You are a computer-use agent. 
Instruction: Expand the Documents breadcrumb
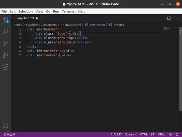(x=49, y=25)
